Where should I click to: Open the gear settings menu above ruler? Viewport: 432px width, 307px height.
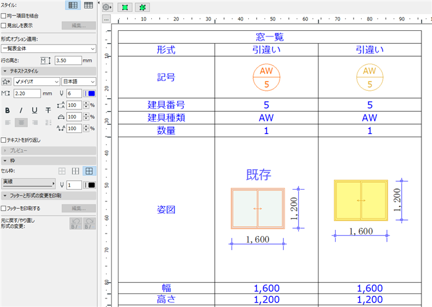point(107,7)
